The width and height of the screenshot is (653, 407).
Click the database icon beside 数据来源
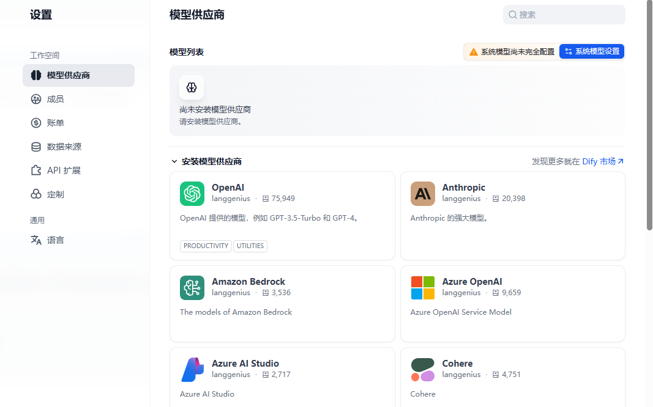point(36,147)
